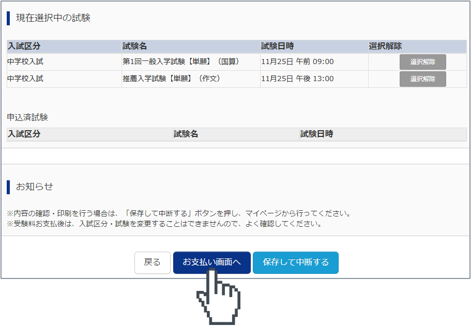Click 試験日時 header in selected exams table
Viewport: 471px width, 326px height.
pyautogui.click(x=278, y=46)
